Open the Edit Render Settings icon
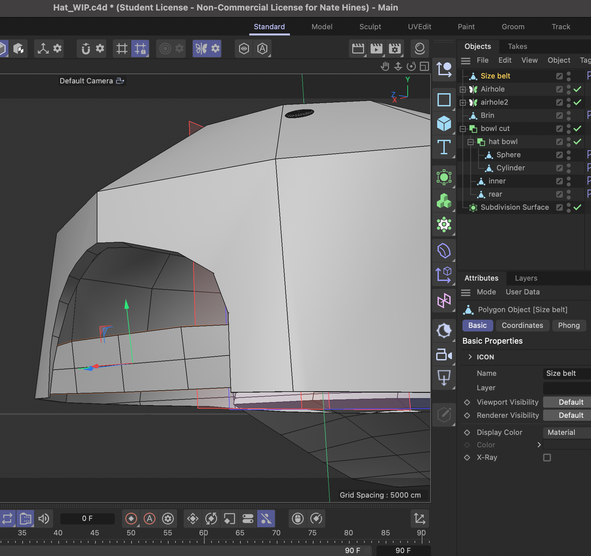The height and width of the screenshot is (556, 591). (395, 48)
